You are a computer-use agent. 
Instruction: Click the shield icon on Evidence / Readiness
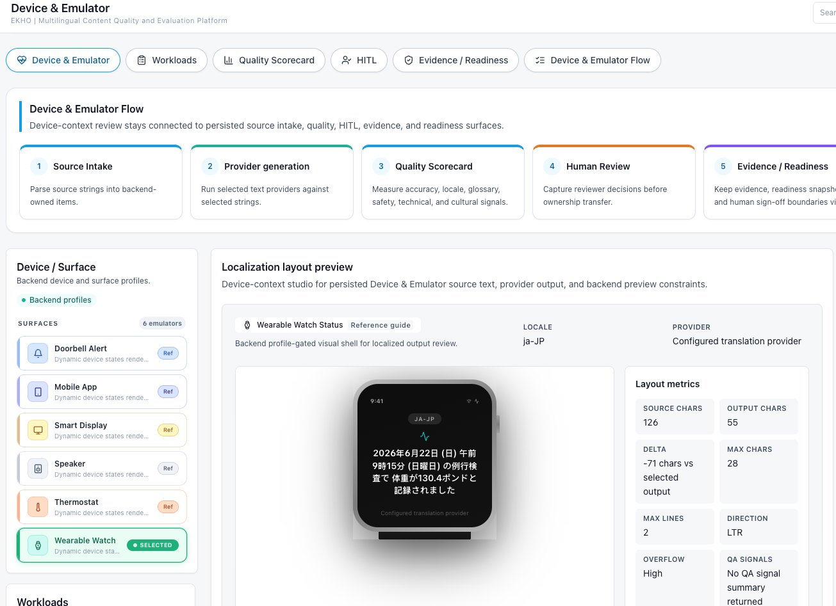coord(408,60)
